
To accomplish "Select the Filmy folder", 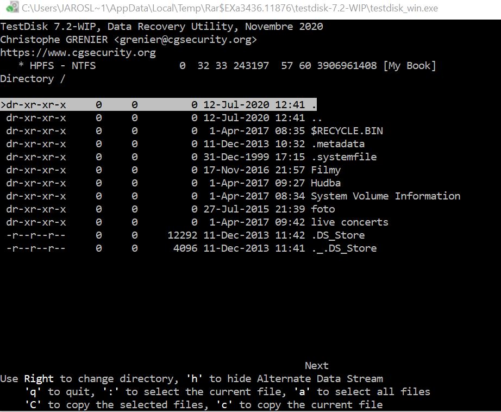I will tap(325, 170).
